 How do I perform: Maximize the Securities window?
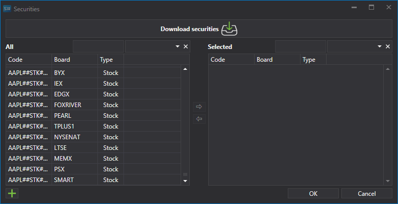pyautogui.click(x=371, y=7)
